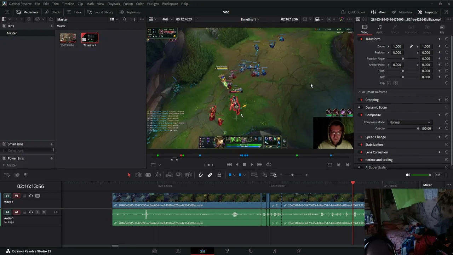Toggle the Zoom X/Y link icon
Viewport: 453px width, 255px height.
pos(411,46)
